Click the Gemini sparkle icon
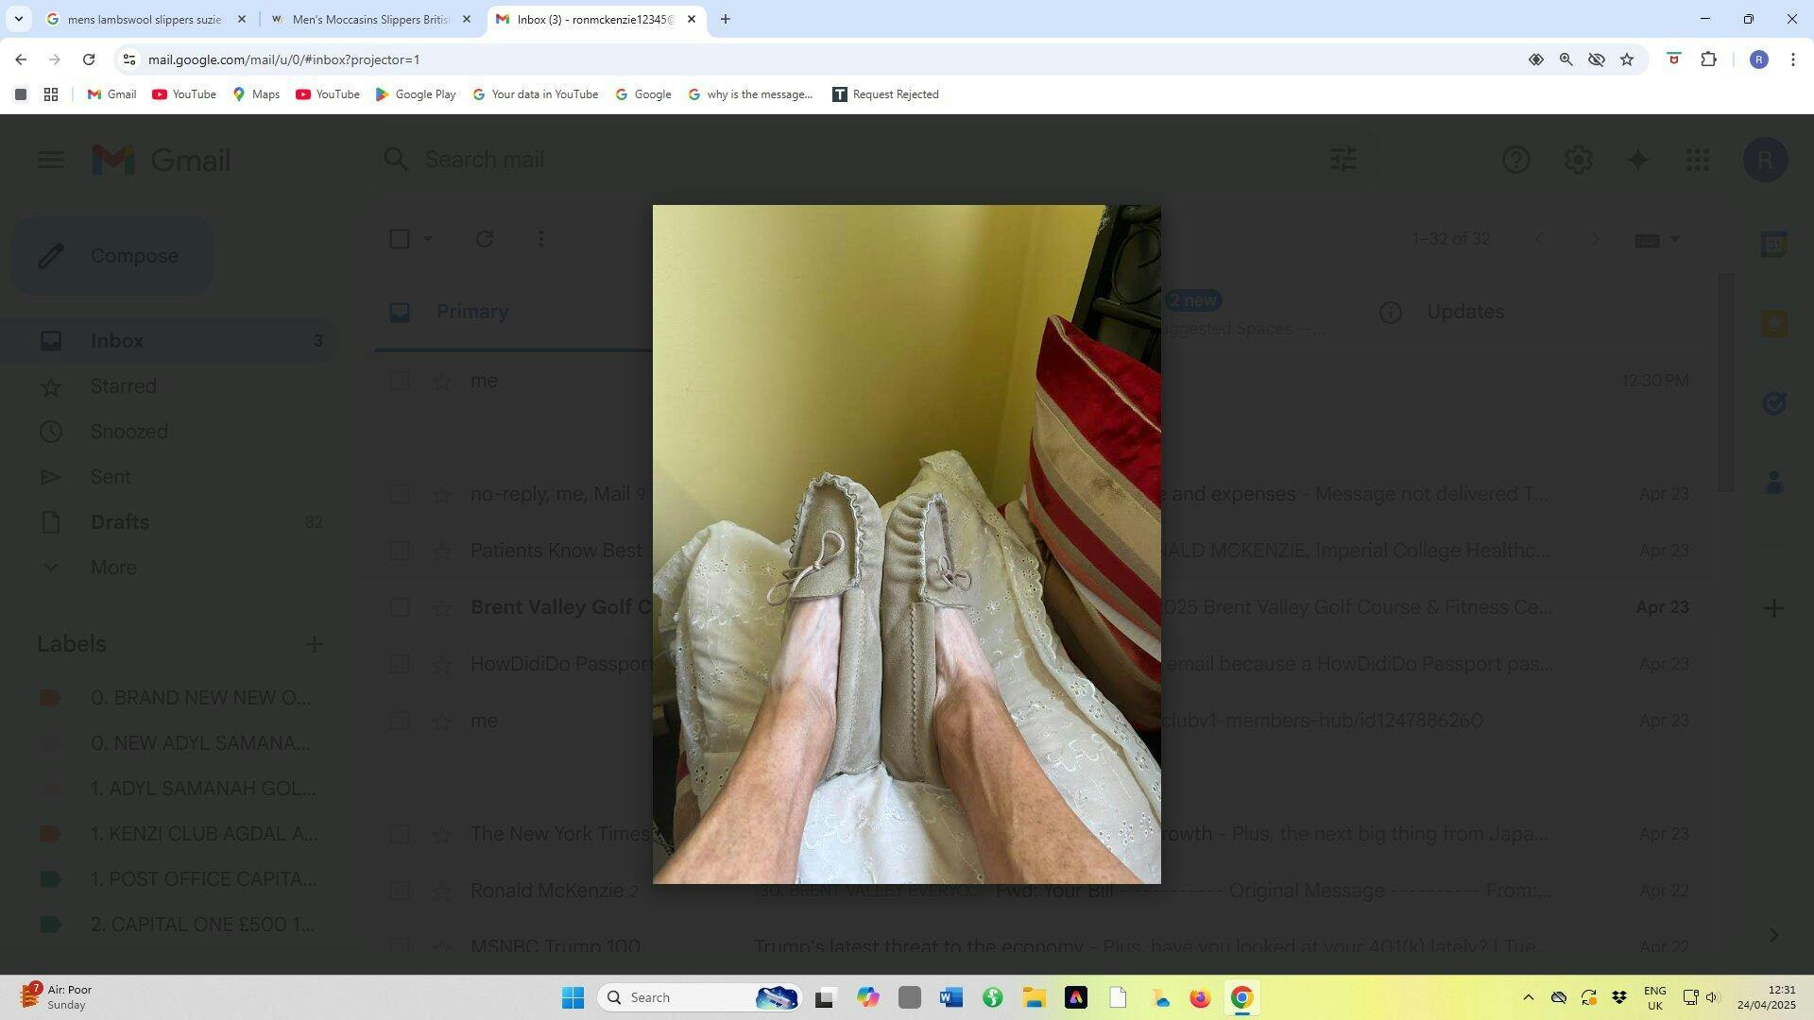This screenshot has height=1020, width=1814. 1637,161
